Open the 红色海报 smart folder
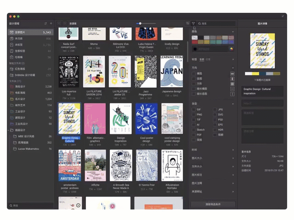Image resolution: width=294 pixels, height=220 pixels. [x=31, y=69]
